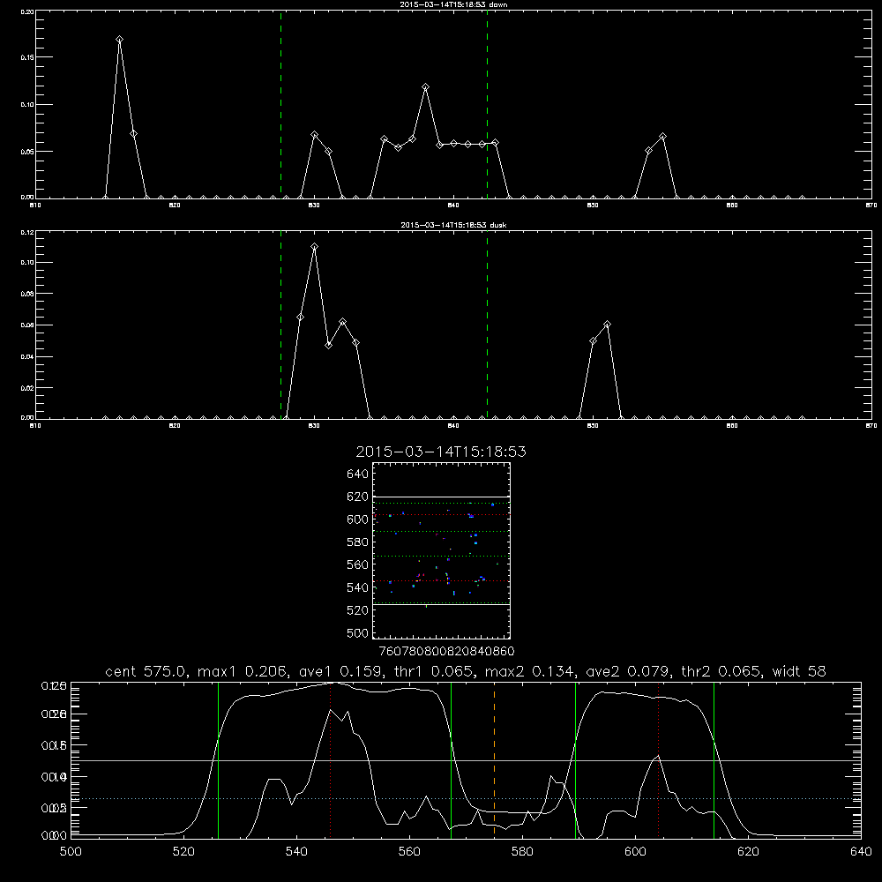Click the x-axis label 620 of bottom plot

748,852
